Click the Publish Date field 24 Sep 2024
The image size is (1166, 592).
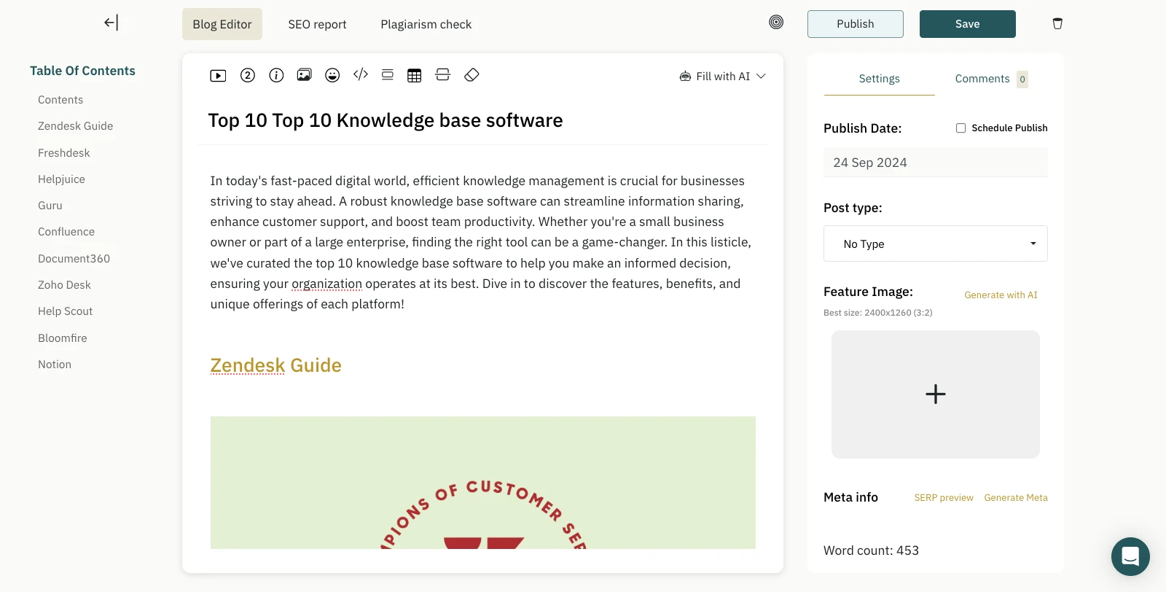936,163
